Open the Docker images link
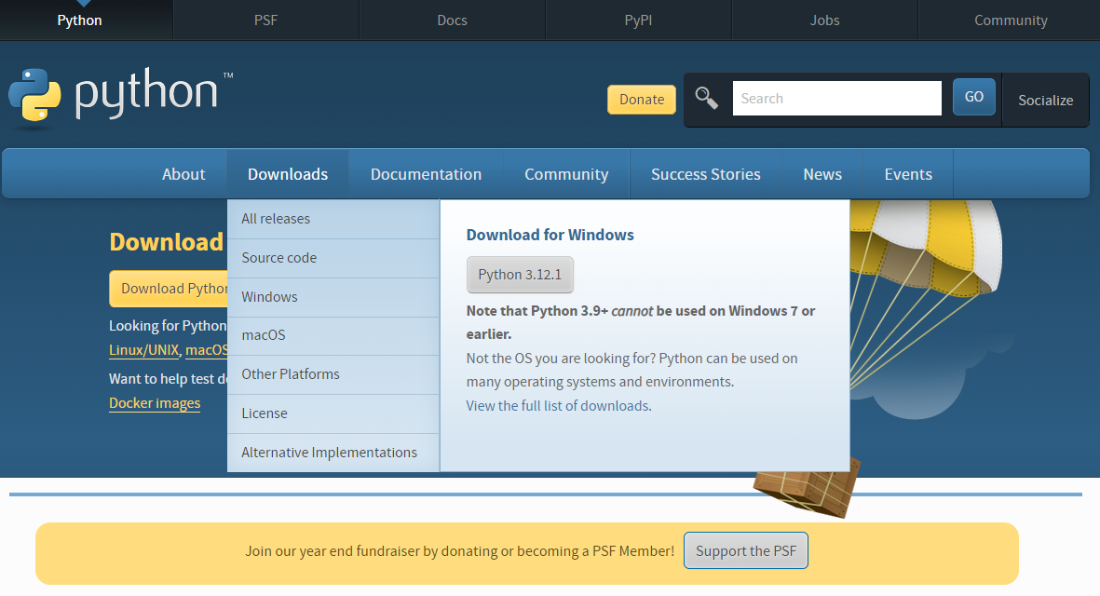 pyautogui.click(x=155, y=403)
